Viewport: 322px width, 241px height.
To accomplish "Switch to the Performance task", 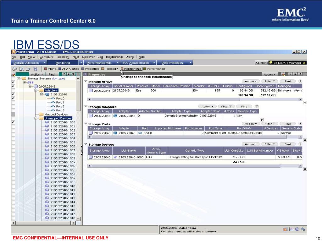I will point(154,69).
